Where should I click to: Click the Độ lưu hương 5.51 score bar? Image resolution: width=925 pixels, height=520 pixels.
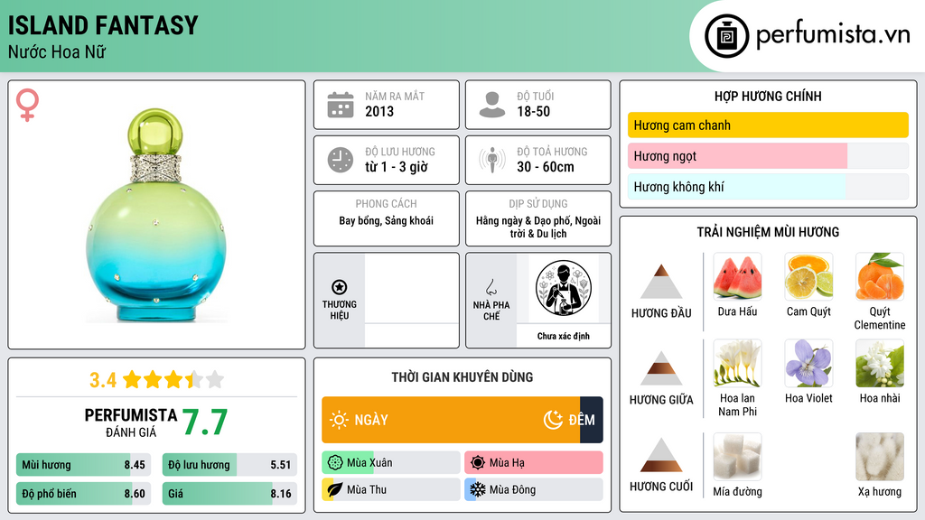click(x=229, y=465)
